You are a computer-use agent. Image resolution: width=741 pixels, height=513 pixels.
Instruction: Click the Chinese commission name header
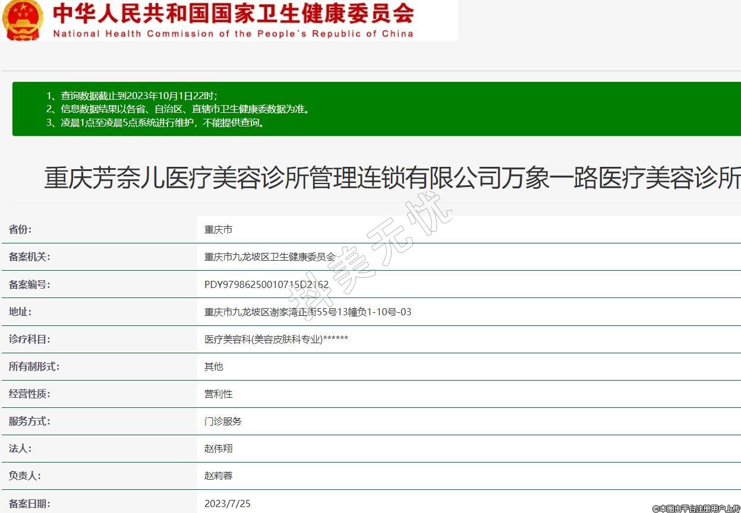click(233, 13)
